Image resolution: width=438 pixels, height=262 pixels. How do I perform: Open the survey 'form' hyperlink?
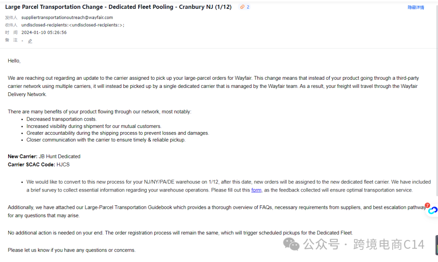(x=256, y=190)
